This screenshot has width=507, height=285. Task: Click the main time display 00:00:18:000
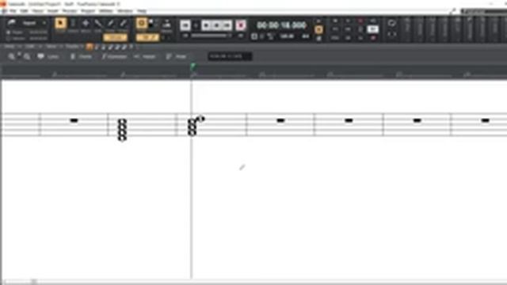pyautogui.click(x=281, y=25)
